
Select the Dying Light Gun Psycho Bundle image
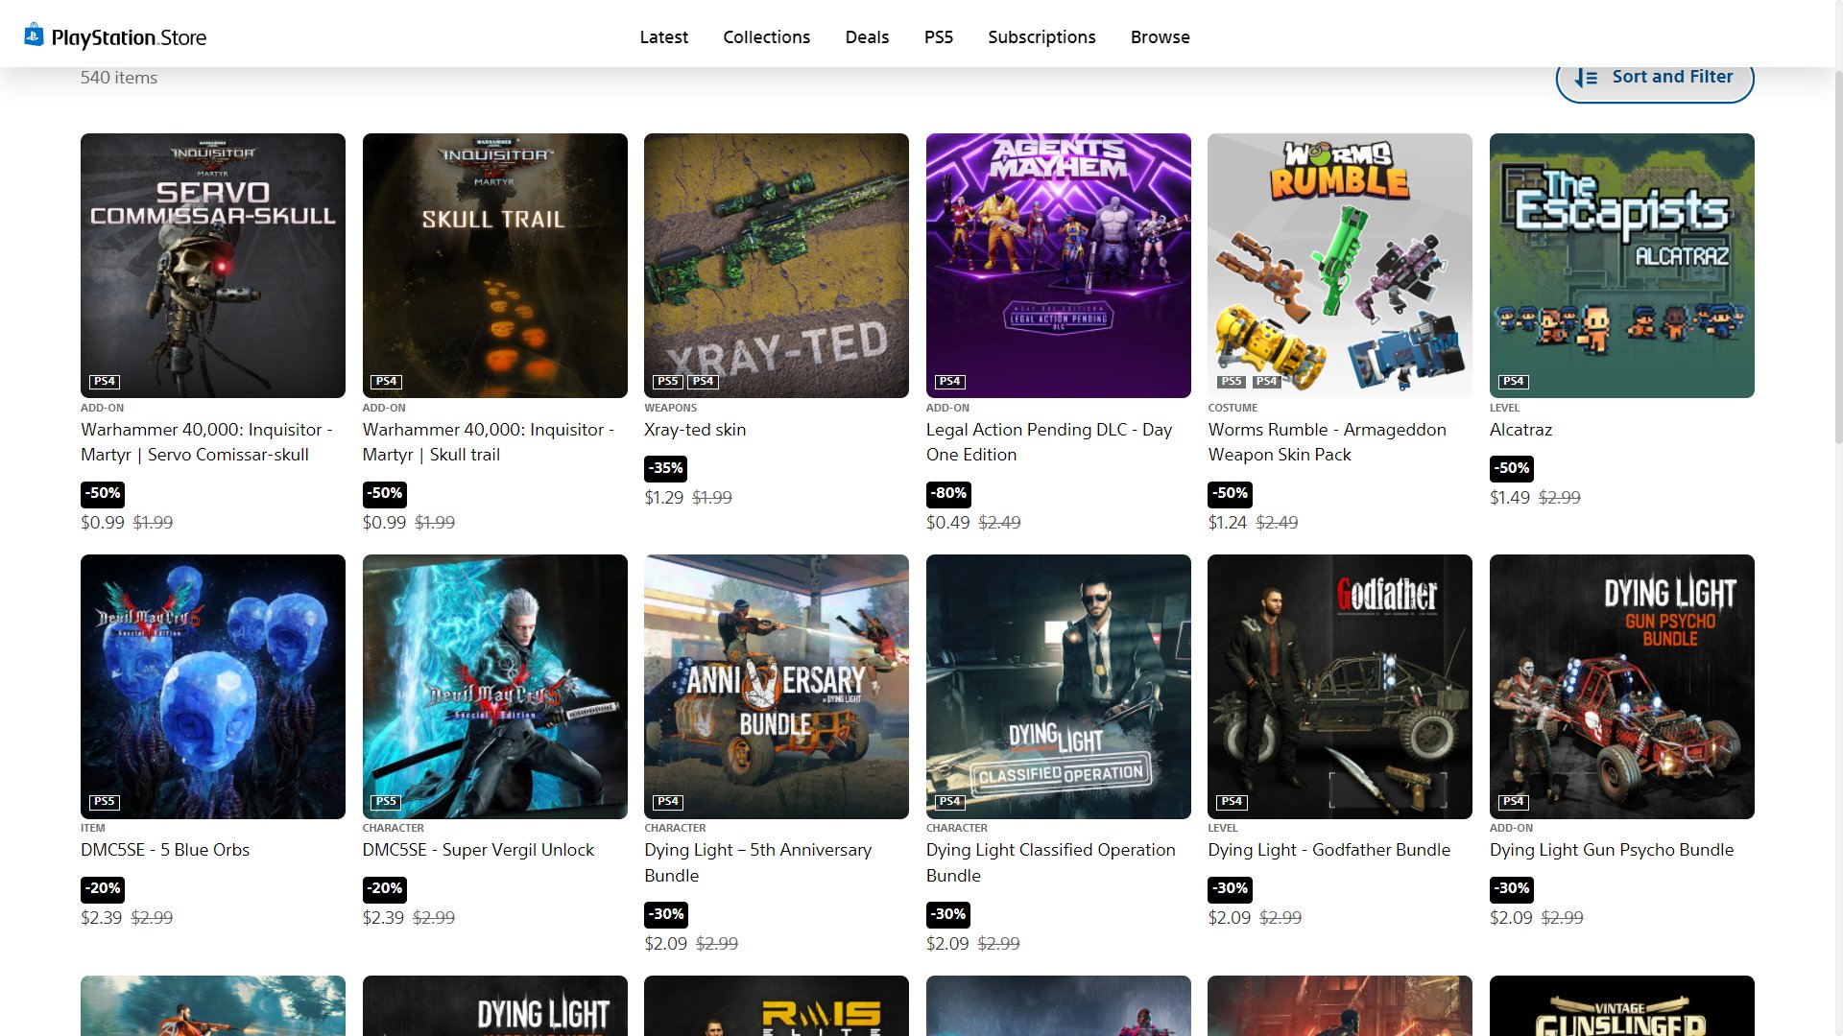1621,686
